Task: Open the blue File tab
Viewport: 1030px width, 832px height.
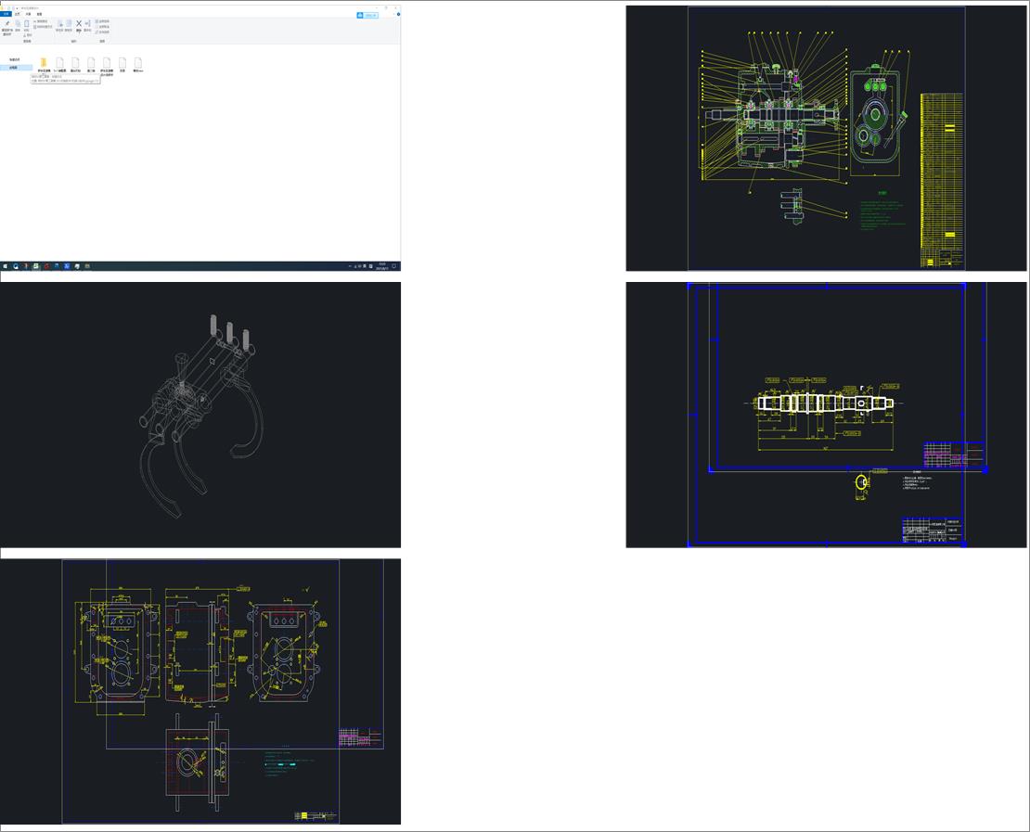Action: tap(6, 15)
